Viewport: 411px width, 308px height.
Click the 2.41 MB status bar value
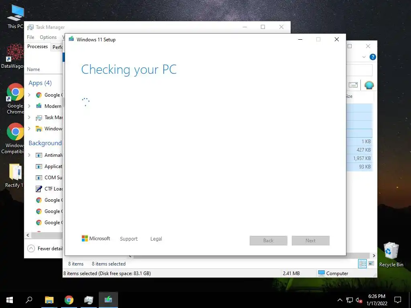tap(291, 273)
